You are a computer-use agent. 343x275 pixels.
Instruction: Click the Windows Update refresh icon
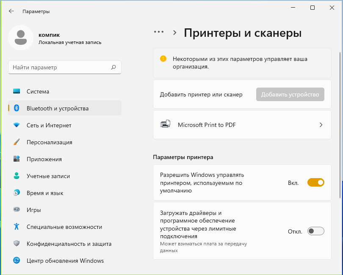[x=17, y=260]
